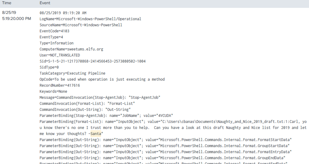Select the JobName value 4VCUDA
Screen dimensions: 309x164
(x=166, y=116)
